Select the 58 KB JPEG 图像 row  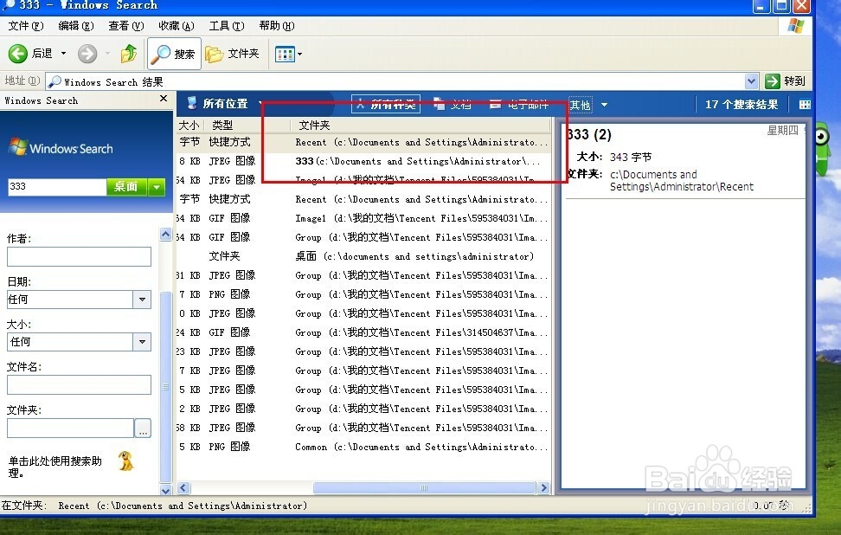click(363, 428)
